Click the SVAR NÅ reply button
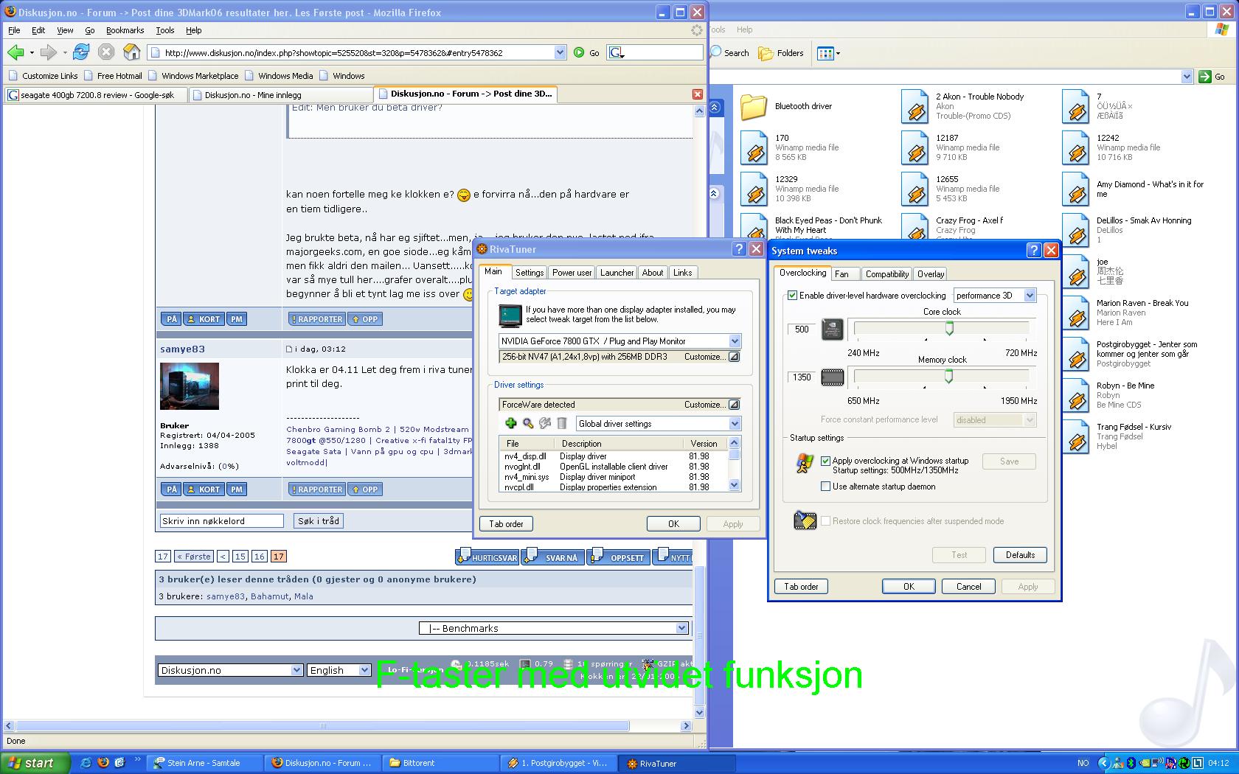 [x=554, y=557]
